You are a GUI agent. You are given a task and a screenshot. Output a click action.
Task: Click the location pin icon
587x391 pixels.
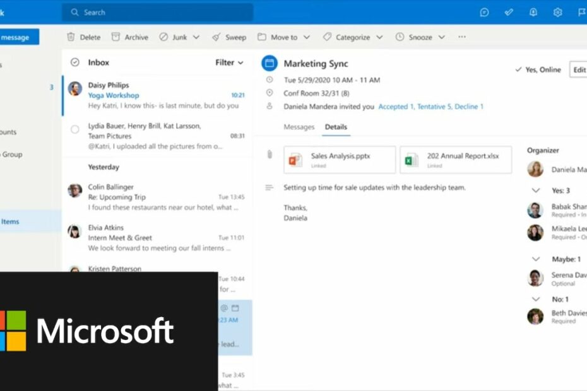coord(270,93)
